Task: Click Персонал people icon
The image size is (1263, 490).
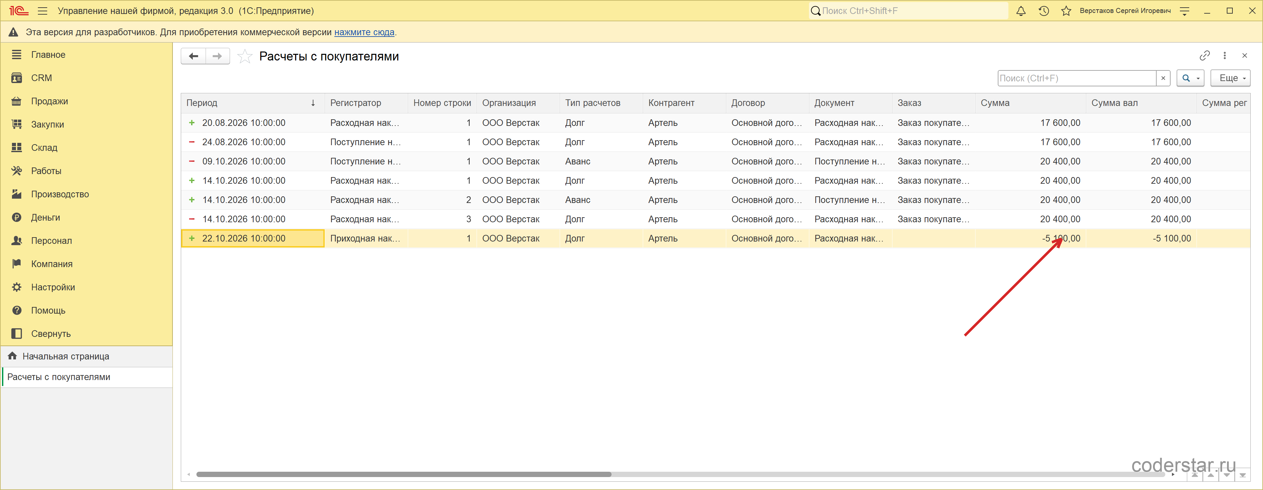Action: coord(17,241)
